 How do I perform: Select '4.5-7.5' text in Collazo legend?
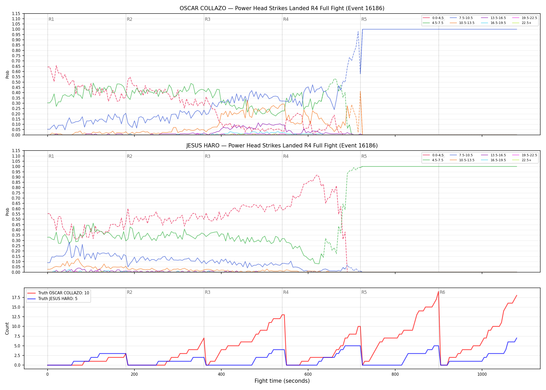pyautogui.click(x=438, y=23)
